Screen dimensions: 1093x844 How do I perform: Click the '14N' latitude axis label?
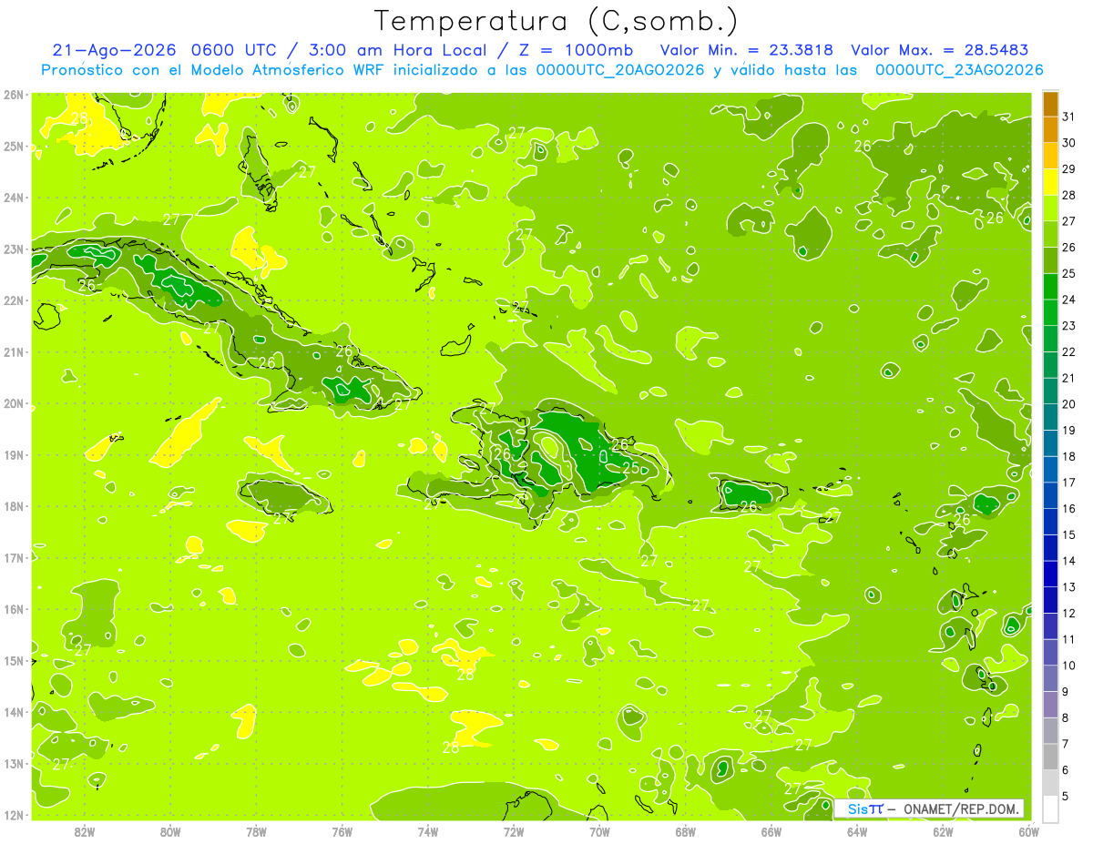[14, 712]
